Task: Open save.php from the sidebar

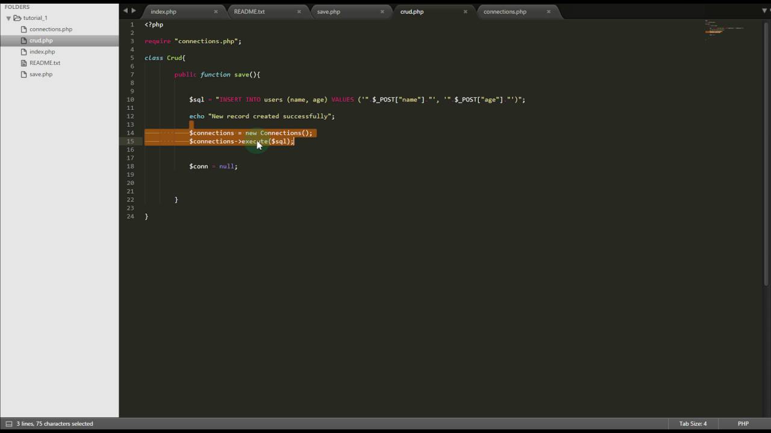Action: tap(41, 74)
